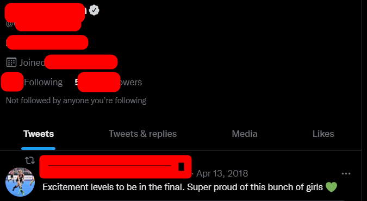367x201 pixels.
Task: Click the hockey player avatar thumbnail
Action: pos(20,182)
